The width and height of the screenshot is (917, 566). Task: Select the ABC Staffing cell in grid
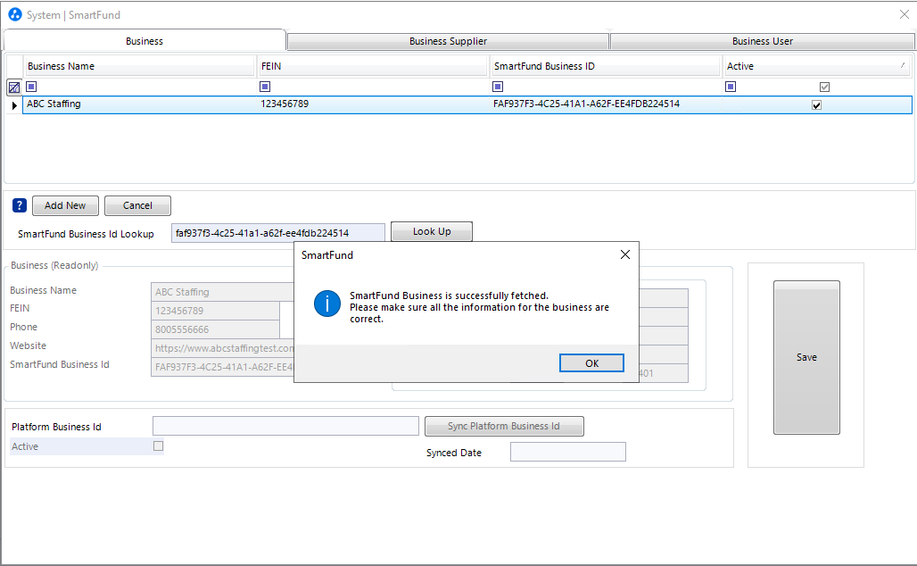click(x=139, y=104)
